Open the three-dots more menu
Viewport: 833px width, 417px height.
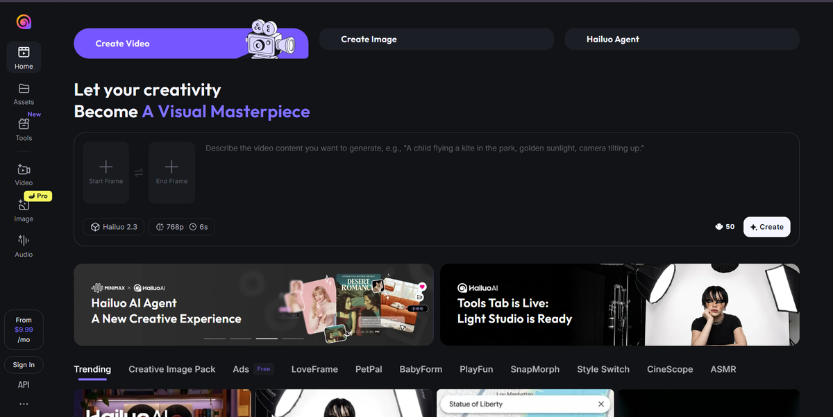tap(24, 404)
